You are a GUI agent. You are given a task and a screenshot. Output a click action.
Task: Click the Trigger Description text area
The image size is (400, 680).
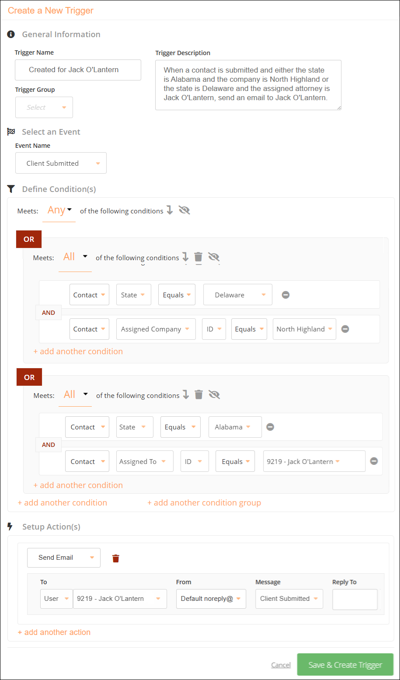point(248,85)
